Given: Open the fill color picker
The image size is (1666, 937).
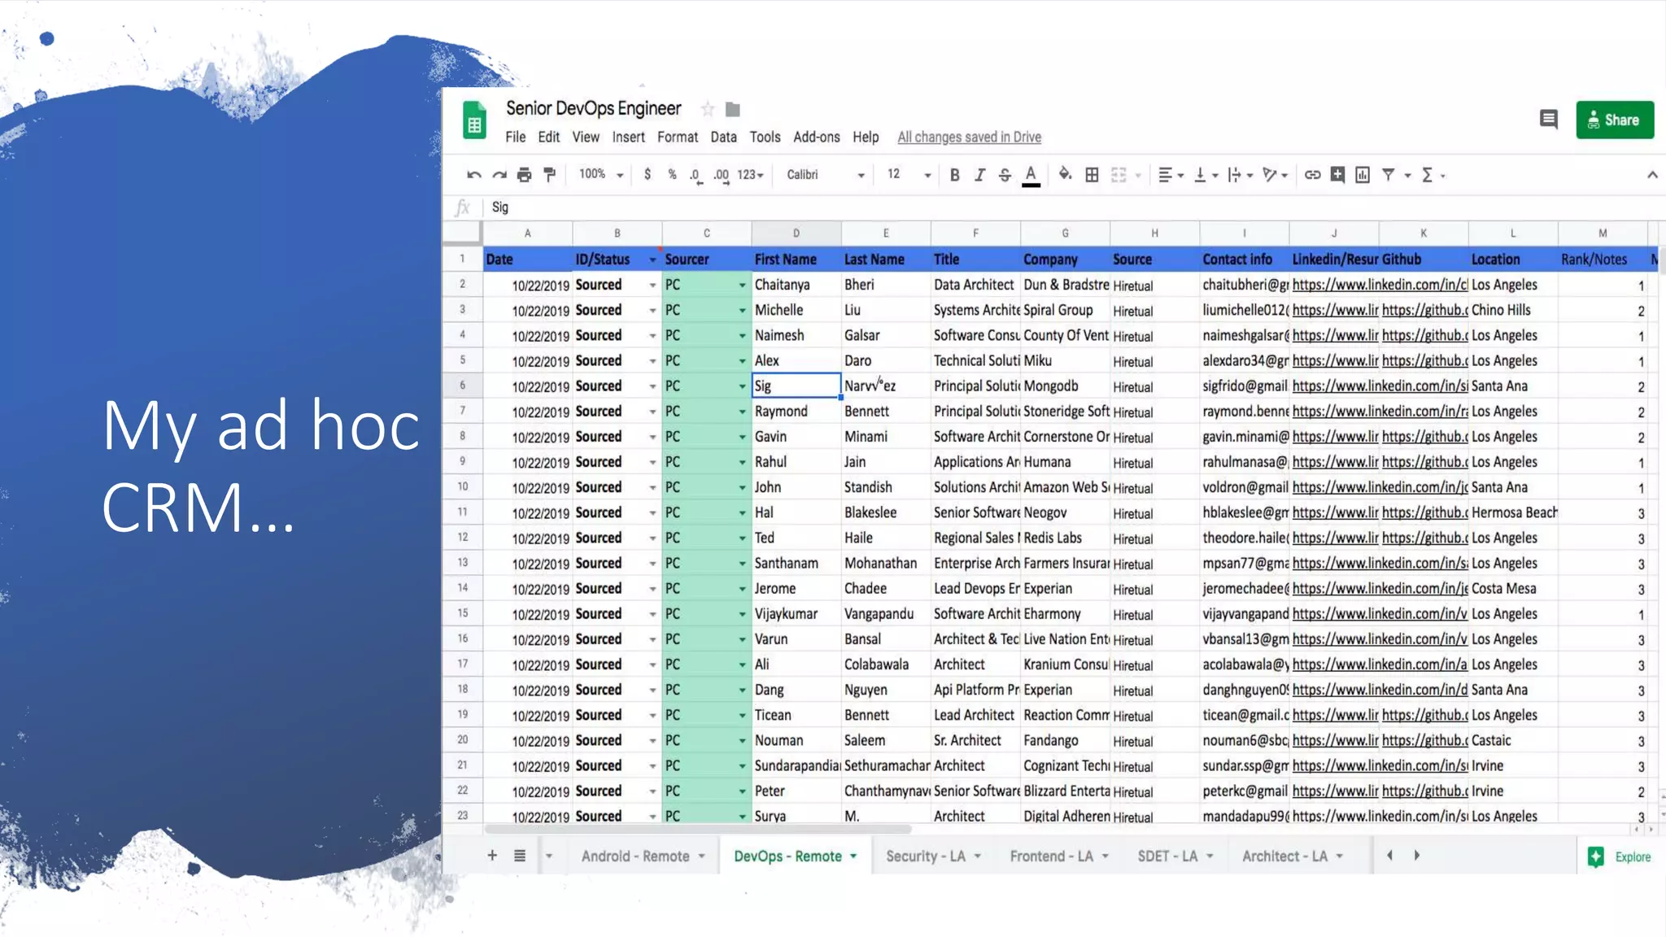Looking at the screenshot, I should tap(1065, 175).
